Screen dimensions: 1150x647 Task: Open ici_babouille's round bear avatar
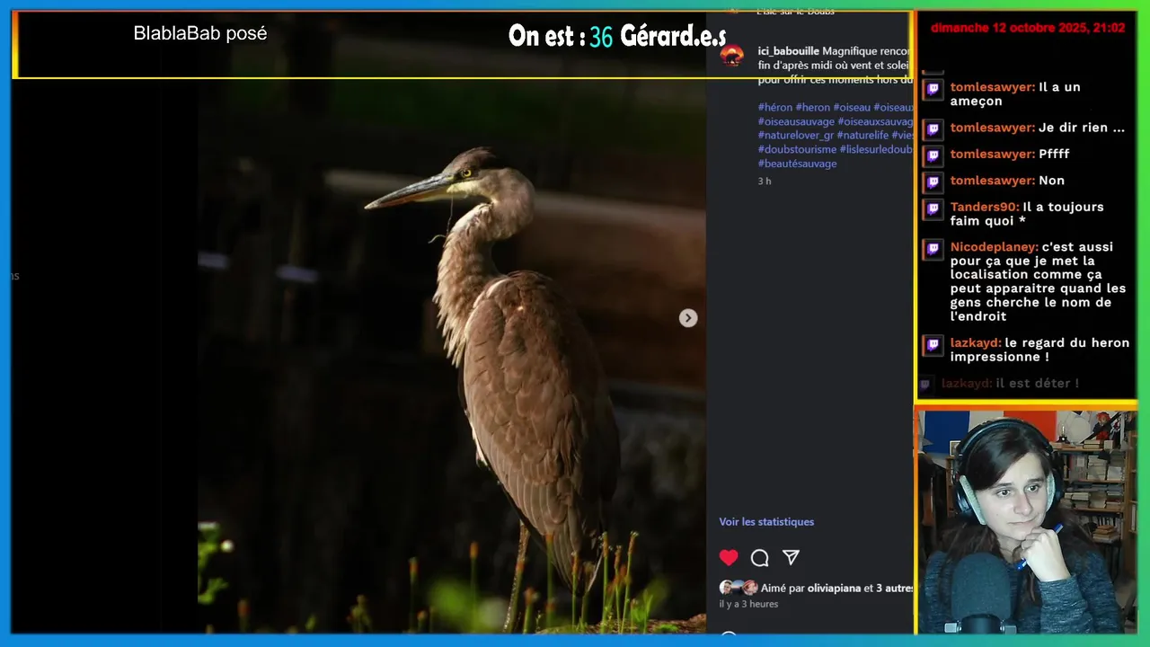click(732, 57)
